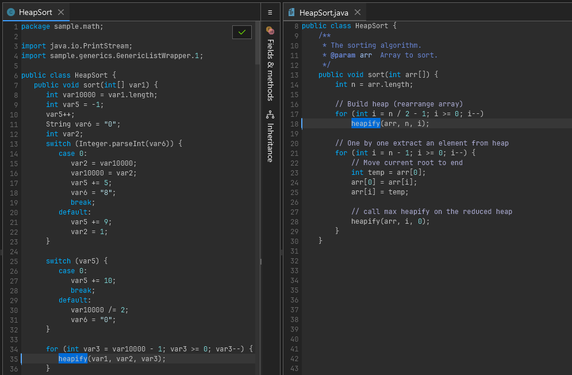The height and width of the screenshot is (375, 572).
Task: Click line number 18 in right gutter
Action: 294,124
